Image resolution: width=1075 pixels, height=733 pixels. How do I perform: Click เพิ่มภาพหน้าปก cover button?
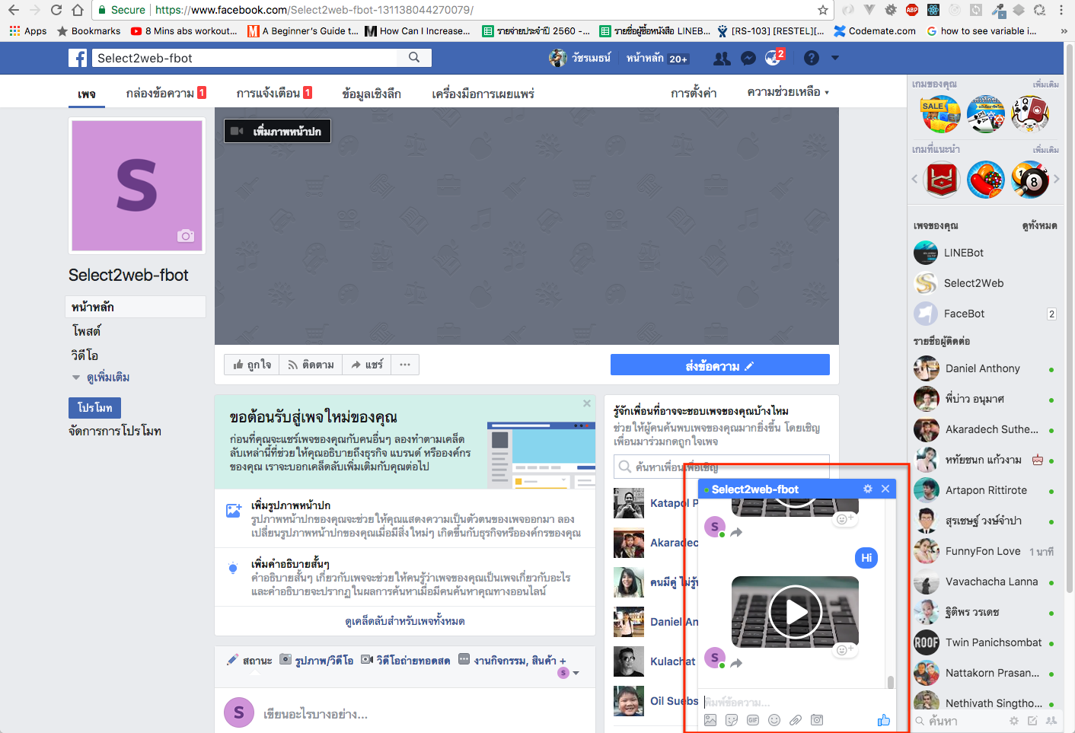coord(277,131)
